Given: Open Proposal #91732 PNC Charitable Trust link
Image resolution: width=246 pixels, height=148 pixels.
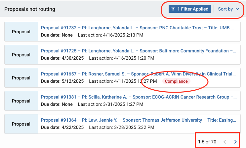Looking at the screenshot, I should click(138, 28).
